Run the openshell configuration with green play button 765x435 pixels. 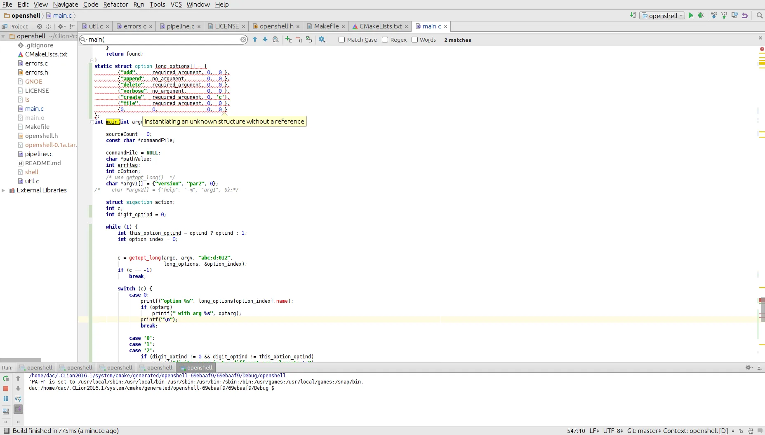click(x=691, y=16)
